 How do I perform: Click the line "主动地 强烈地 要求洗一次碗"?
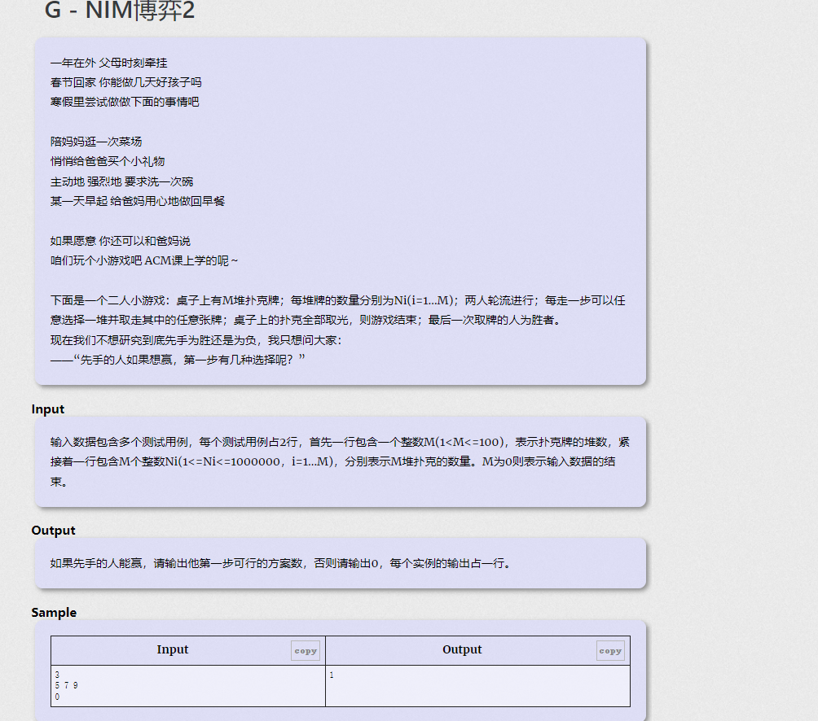(x=121, y=181)
